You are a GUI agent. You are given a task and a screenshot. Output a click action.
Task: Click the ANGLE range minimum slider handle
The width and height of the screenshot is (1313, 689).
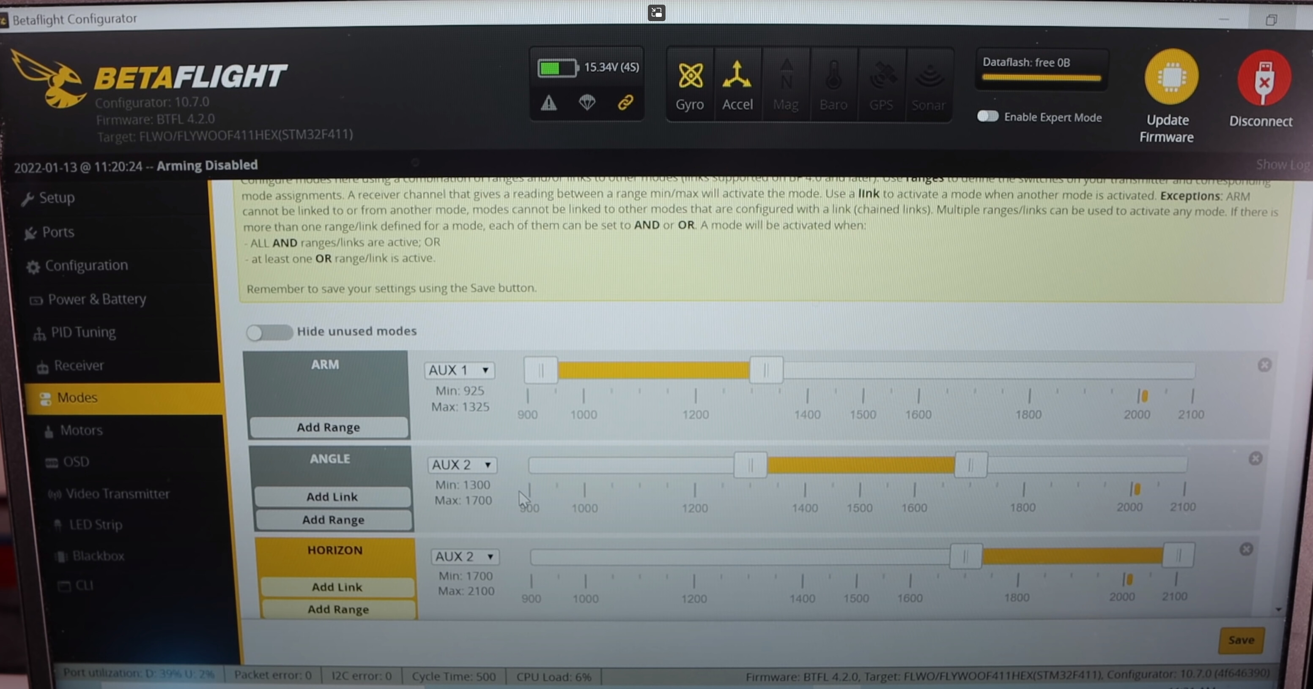(x=750, y=465)
